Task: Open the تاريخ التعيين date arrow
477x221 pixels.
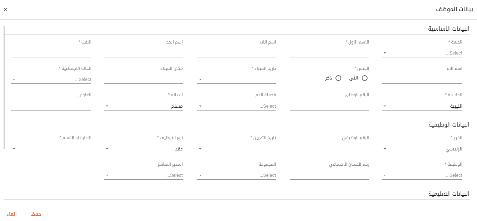Action: pos(200,149)
